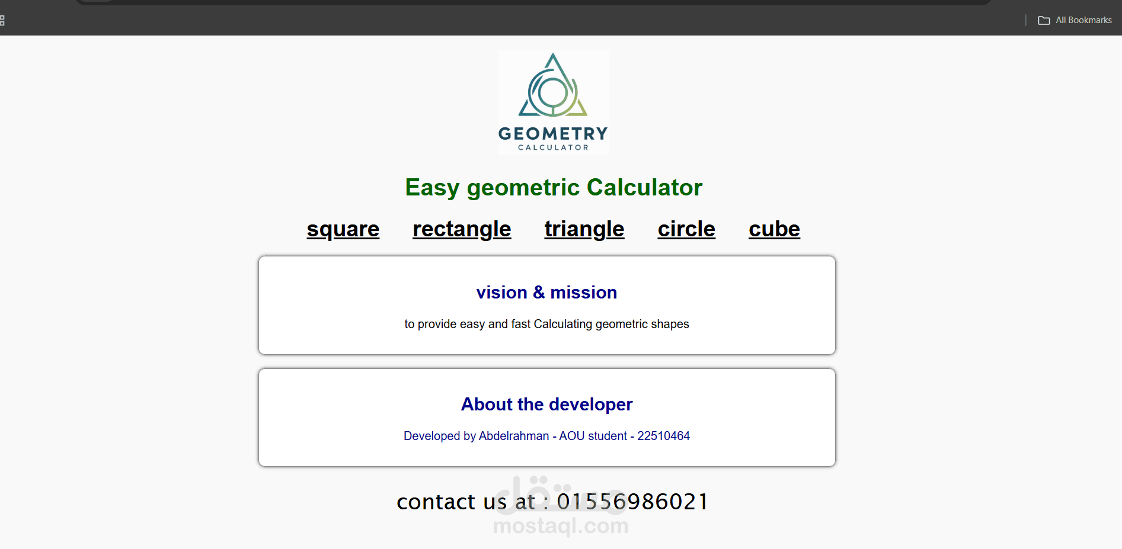
Task: Click the All Bookmarks folder icon
Action: [1044, 20]
